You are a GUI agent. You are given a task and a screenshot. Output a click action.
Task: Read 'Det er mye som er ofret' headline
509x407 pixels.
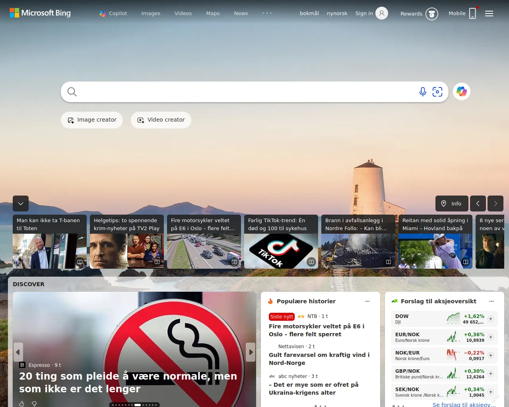tap(314, 389)
